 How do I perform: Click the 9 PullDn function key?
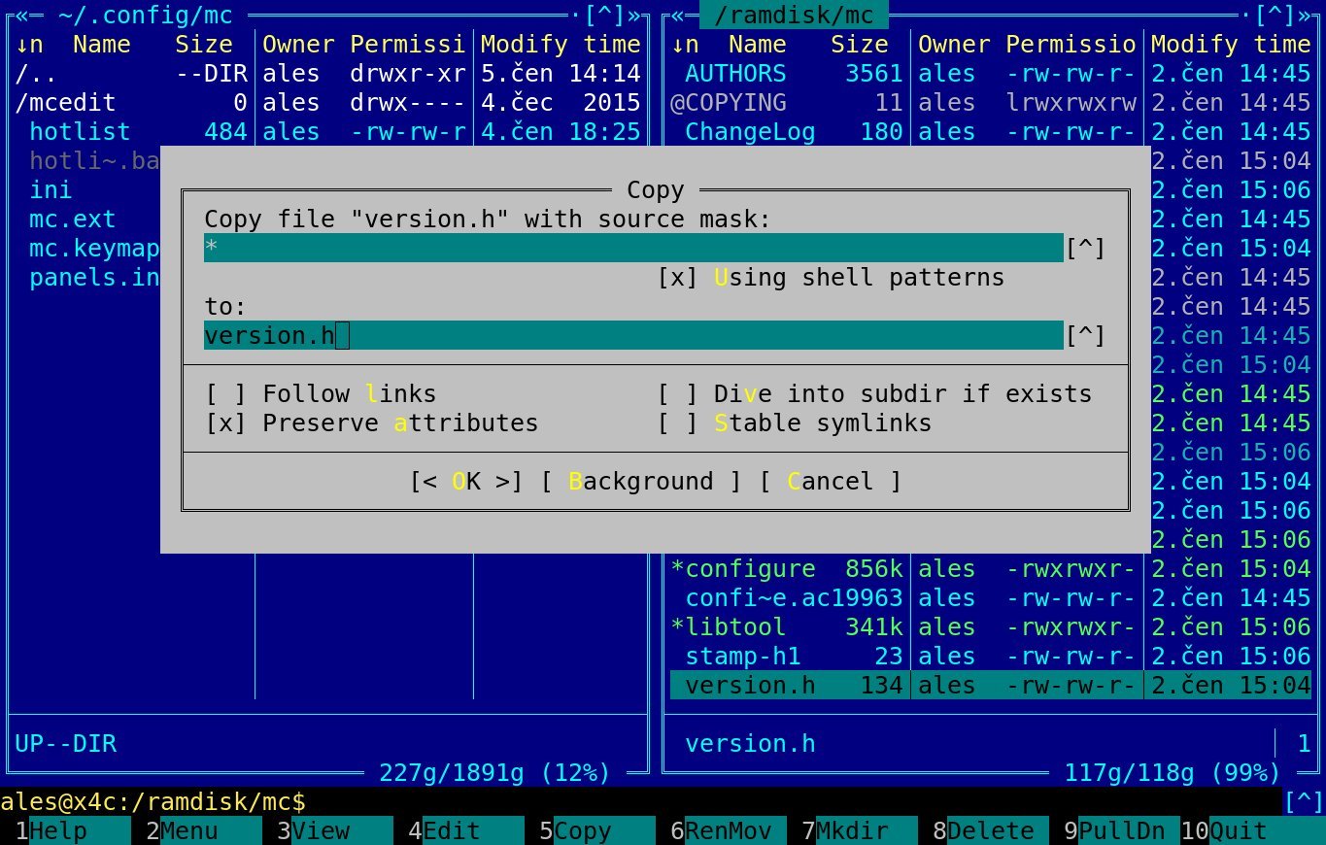tap(1117, 831)
